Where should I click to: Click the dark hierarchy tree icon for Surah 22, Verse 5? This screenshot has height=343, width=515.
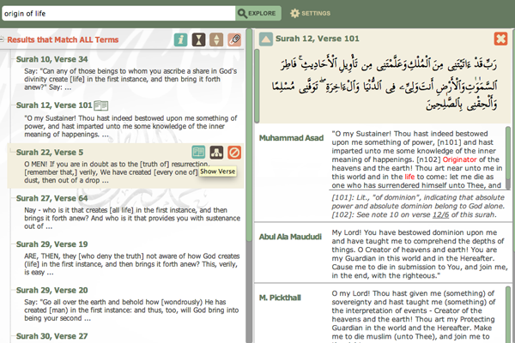coord(216,153)
